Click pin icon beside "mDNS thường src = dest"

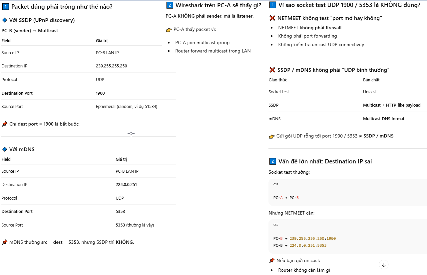click(x=5, y=242)
